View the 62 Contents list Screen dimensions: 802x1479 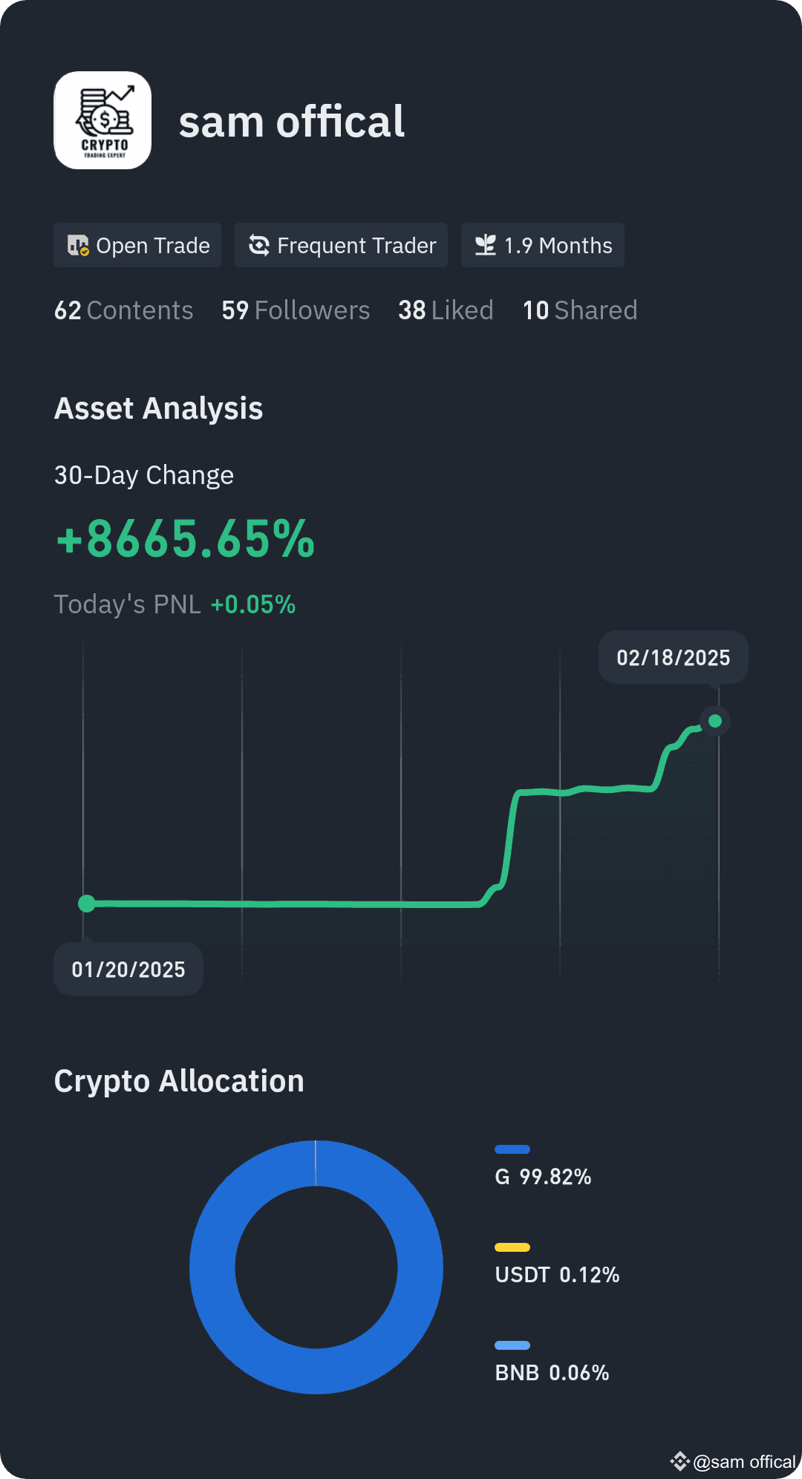tap(123, 310)
